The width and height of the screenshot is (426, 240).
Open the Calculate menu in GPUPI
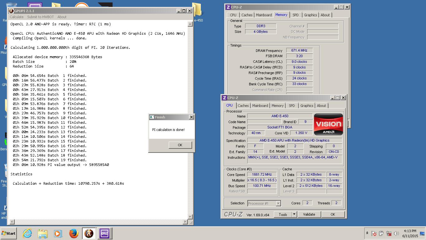click(17, 17)
